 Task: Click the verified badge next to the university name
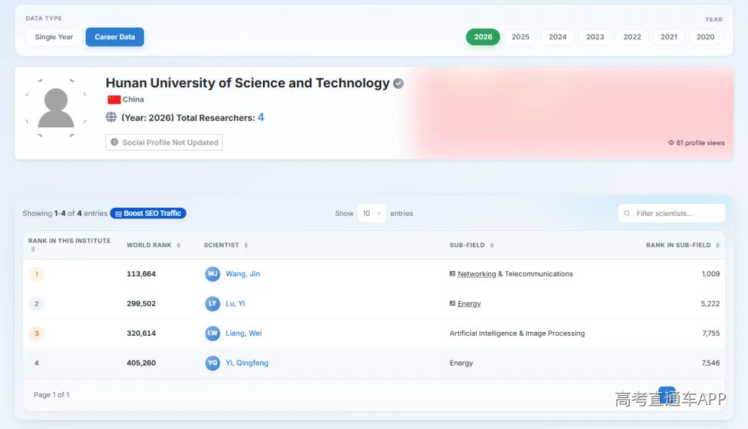coord(398,84)
